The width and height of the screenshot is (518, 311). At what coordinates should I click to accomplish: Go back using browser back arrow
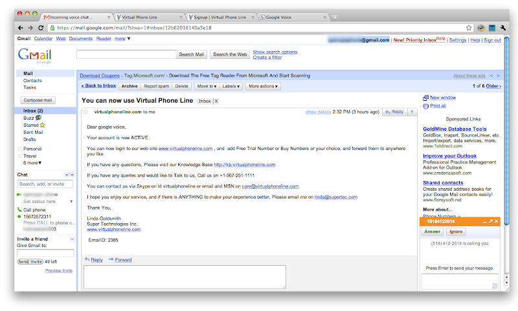click(x=21, y=28)
